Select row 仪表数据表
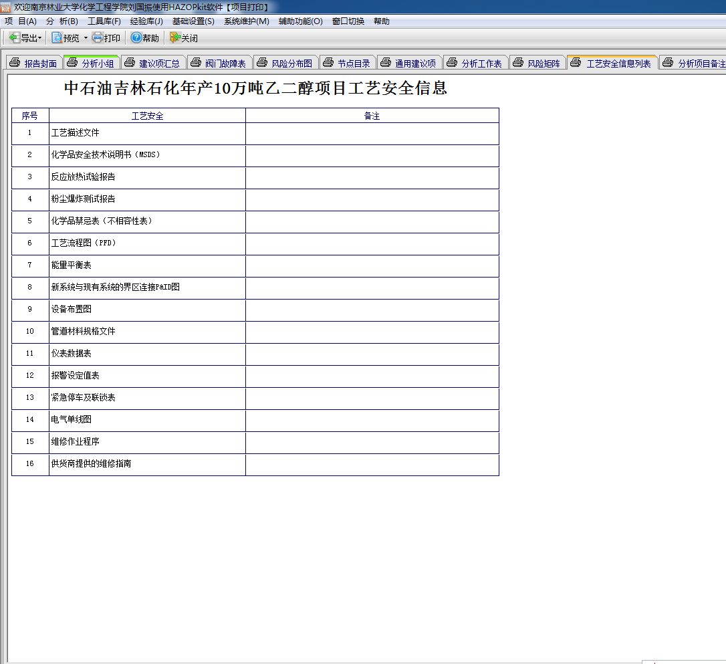 [x=255, y=354]
